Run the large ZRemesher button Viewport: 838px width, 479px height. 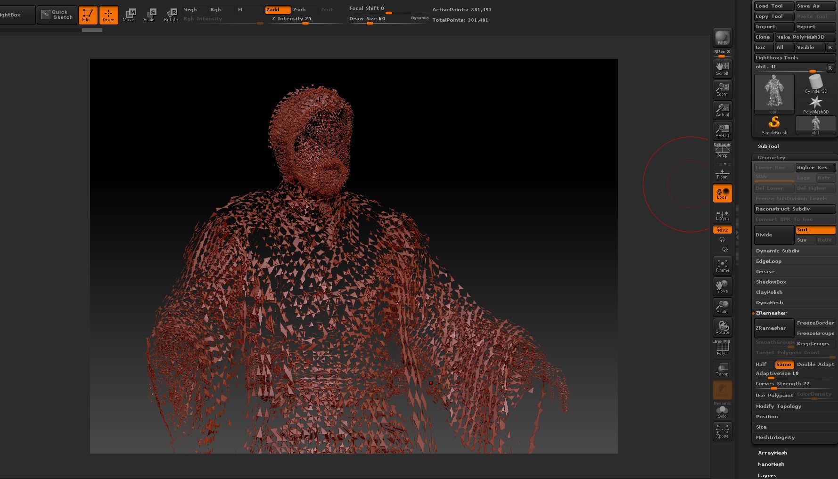774,328
